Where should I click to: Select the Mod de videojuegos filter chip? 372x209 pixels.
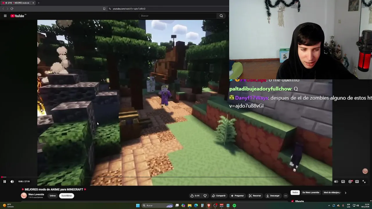click(332, 192)
